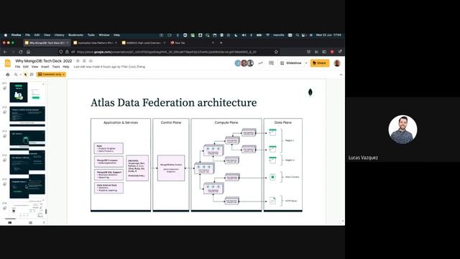Open the Slides File menu

pyautogui.click(x=17, y=67)
